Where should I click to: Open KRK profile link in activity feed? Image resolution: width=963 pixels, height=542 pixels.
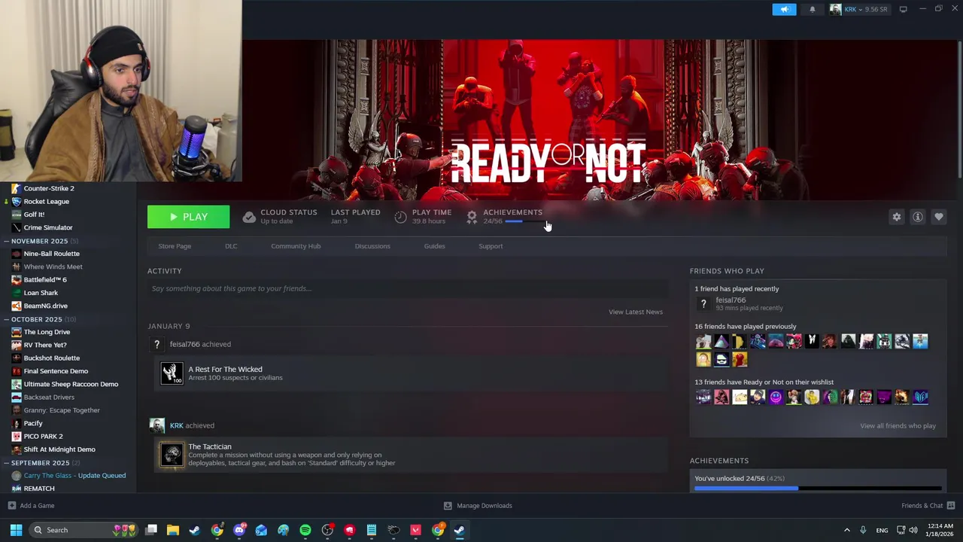tap(176, 425)
